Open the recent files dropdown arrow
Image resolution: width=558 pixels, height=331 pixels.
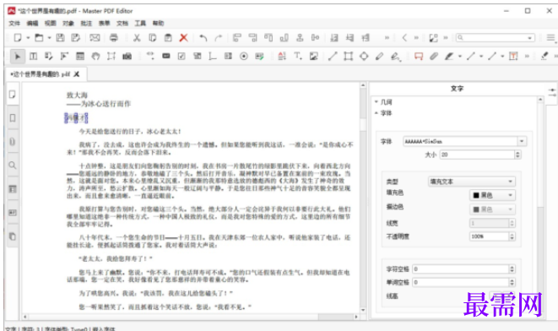(49, 38)
